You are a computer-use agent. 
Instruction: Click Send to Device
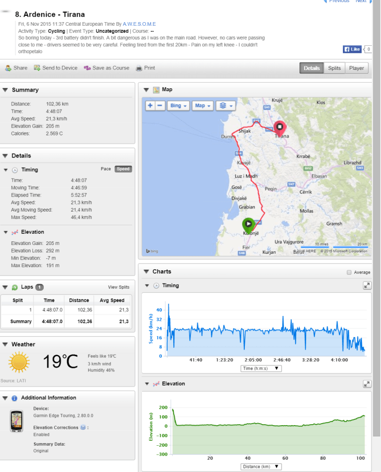[x=56, y=68]
